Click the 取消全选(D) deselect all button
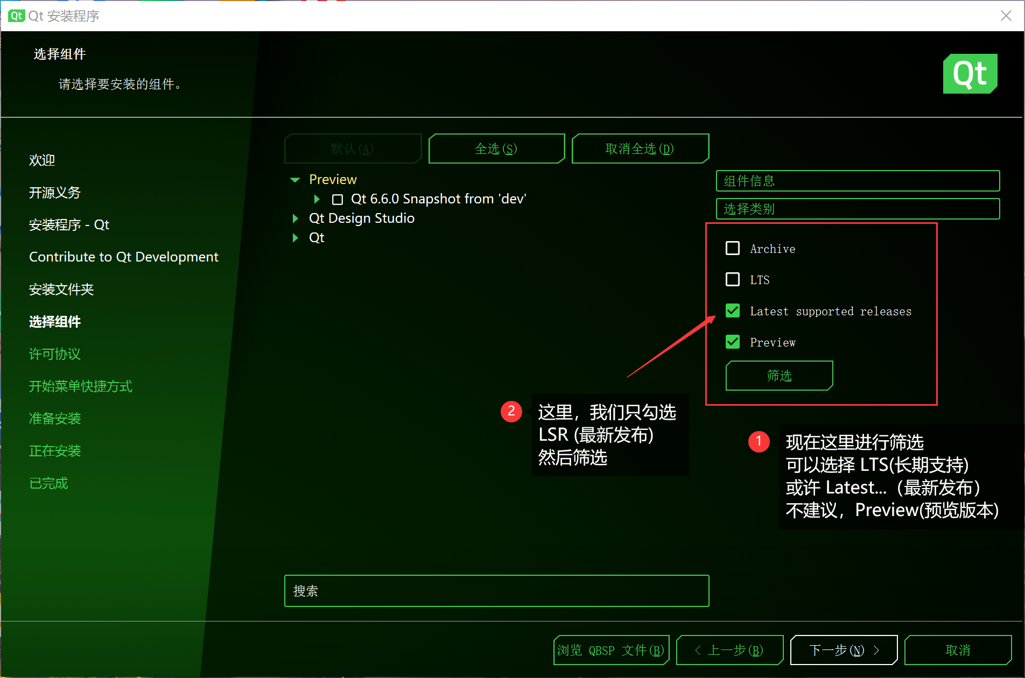The width and height of the screenshot is (1025, 678). point(640,149)
